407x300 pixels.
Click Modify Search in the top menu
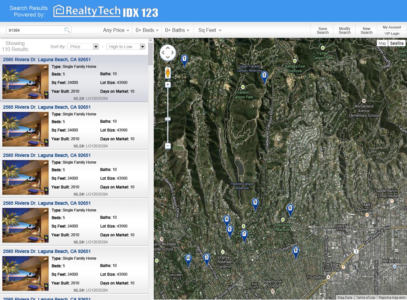pyautogui.click(x=344, y=30)
